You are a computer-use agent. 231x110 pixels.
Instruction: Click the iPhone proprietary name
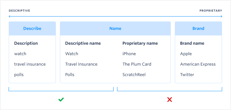coord(129,54)
